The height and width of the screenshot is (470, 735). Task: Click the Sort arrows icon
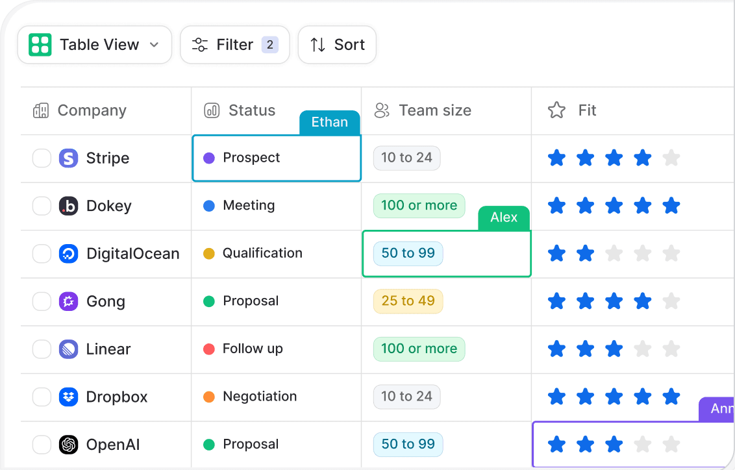tap(318, 45)
